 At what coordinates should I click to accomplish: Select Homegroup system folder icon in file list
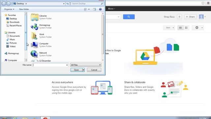(34, 26)
